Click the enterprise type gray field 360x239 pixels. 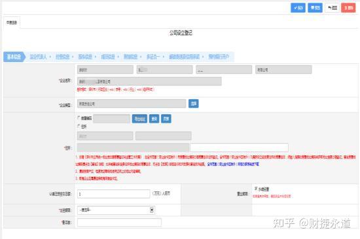[132, 104]
